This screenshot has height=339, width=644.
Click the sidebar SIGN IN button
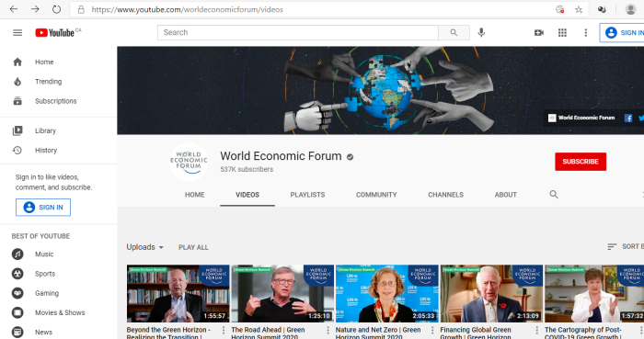(x=43, y=208)
